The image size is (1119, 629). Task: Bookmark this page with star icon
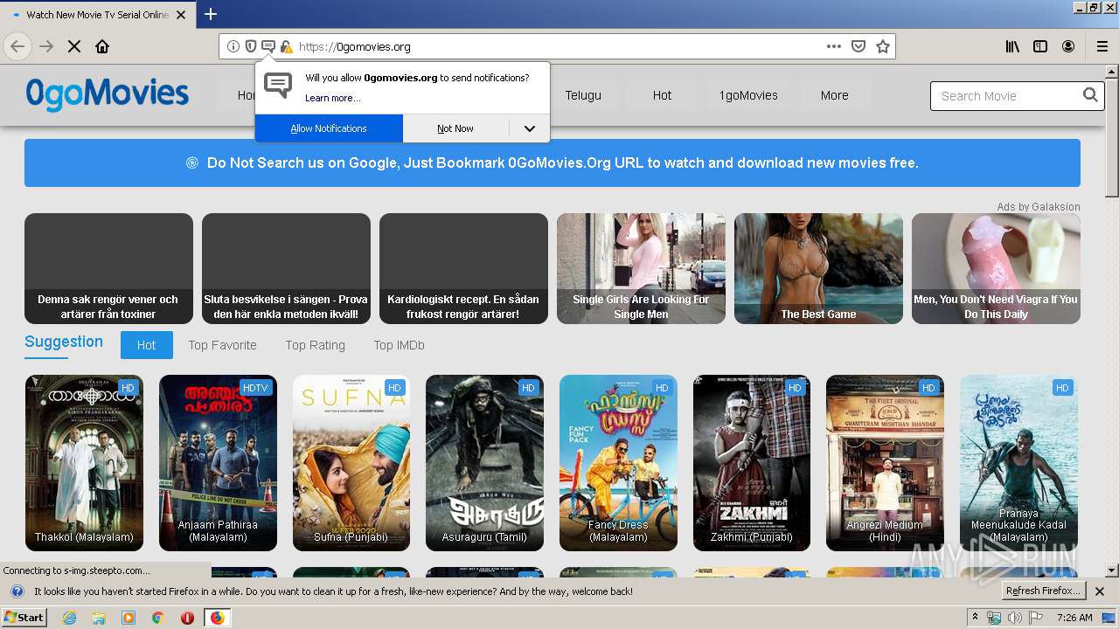pyautogui.click(x=883, y=46)
